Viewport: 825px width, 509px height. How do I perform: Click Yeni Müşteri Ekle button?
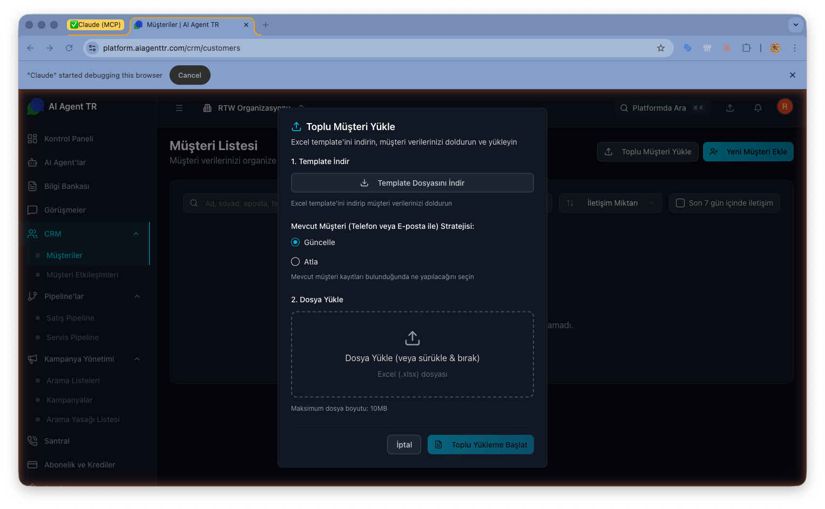pos(748,152)
